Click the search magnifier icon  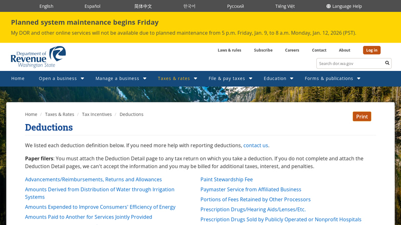tap(387, 63)
